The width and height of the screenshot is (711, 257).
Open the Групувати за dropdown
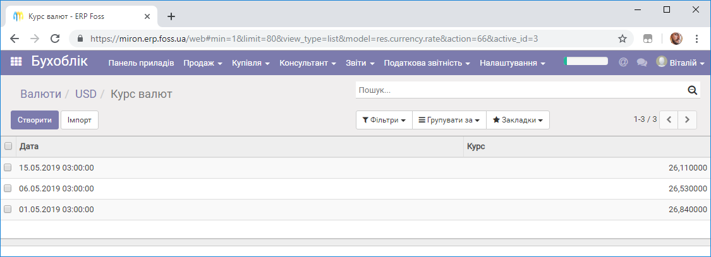pyautogui.click(x=449, y=120)
